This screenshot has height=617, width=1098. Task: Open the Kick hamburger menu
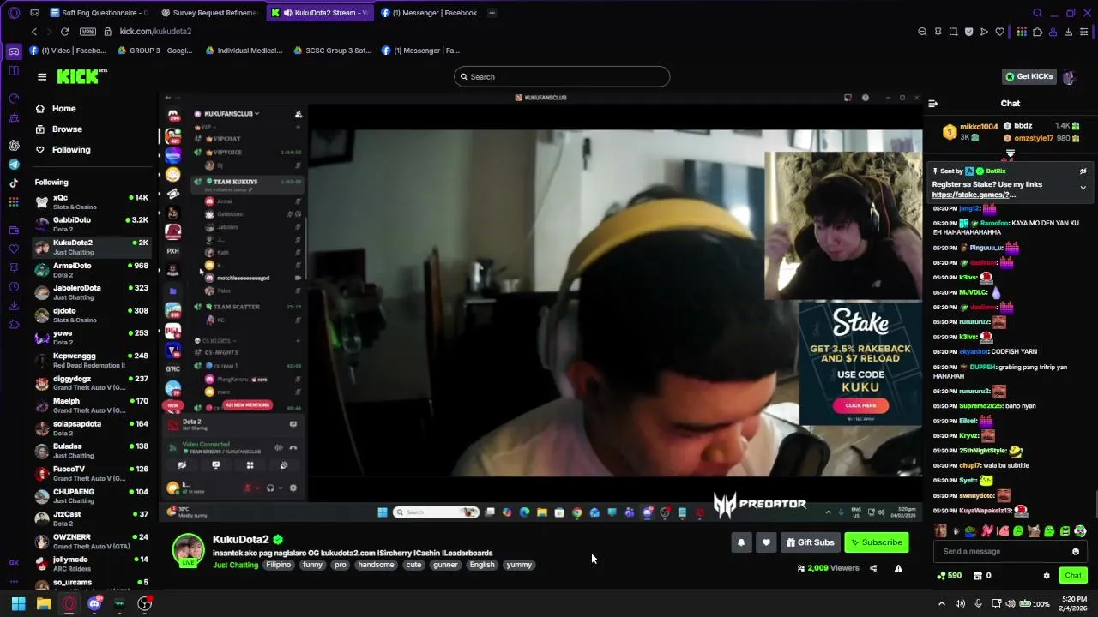point(42,77)
